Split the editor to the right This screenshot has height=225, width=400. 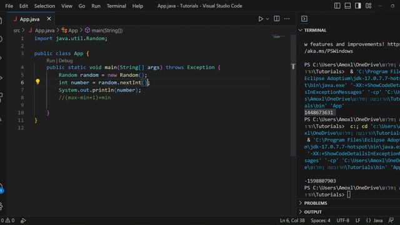point(276,19)
